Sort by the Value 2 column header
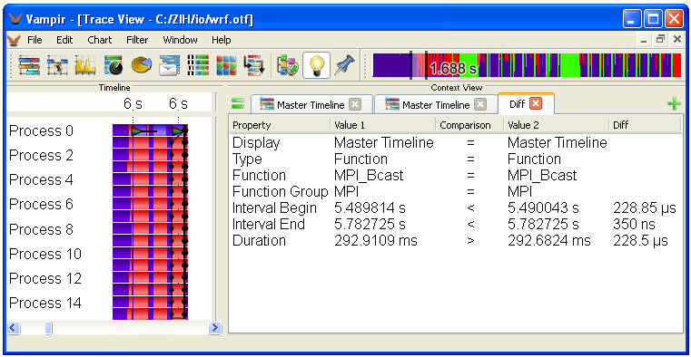The height and width of the screenshot is (357, 691). tap(557, 125)
